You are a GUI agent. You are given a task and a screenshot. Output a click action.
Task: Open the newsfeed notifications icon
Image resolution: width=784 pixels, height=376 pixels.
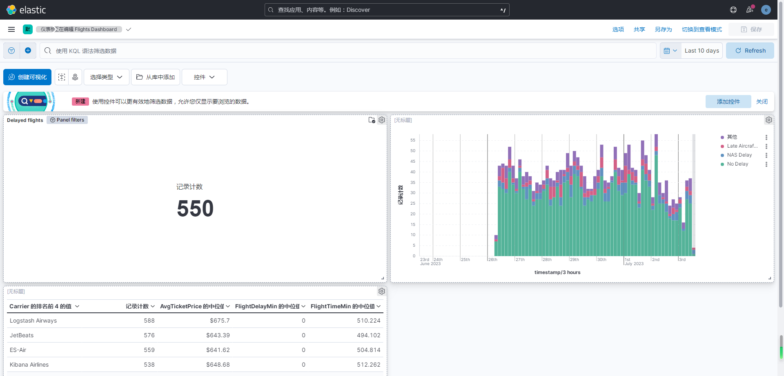750,10
